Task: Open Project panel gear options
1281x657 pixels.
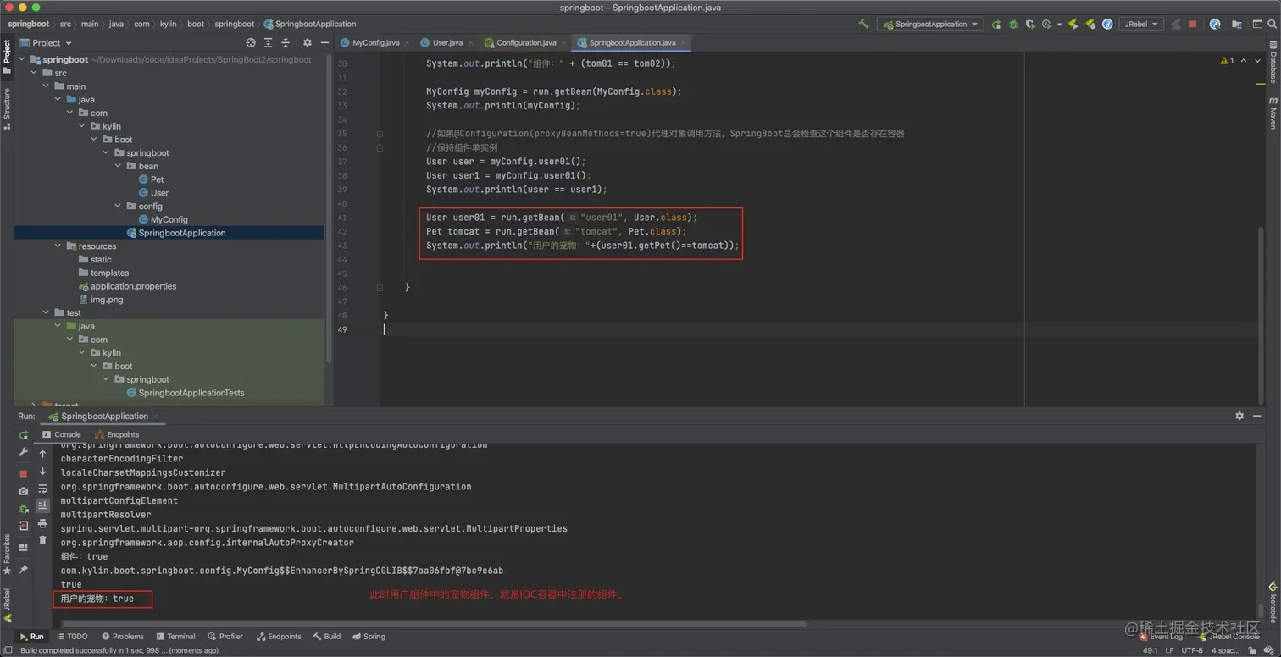Action: click(x=307, y=42)
